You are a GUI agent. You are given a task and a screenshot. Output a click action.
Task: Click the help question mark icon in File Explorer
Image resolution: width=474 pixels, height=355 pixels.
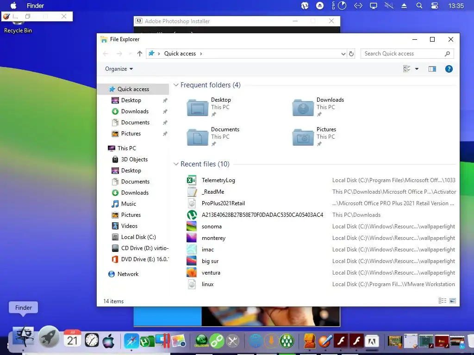(449, 69)
